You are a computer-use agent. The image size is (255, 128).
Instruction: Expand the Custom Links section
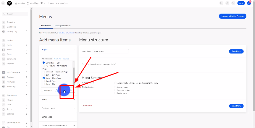point(58,108)
